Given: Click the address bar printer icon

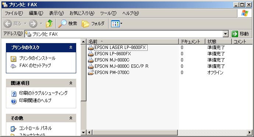Looking at the screenshot, I should (x=28, y=34).
